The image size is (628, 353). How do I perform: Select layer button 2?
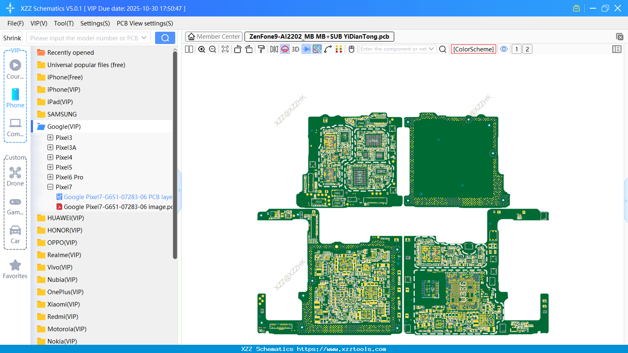527,49
